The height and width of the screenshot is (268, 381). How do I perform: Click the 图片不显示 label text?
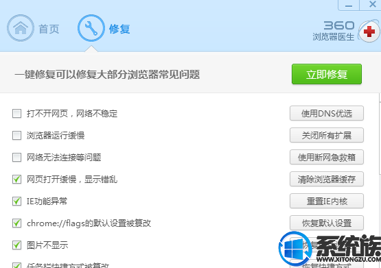47,245
